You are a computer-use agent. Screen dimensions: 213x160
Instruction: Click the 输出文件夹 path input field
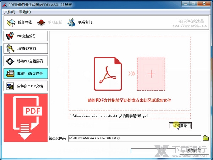135,138
